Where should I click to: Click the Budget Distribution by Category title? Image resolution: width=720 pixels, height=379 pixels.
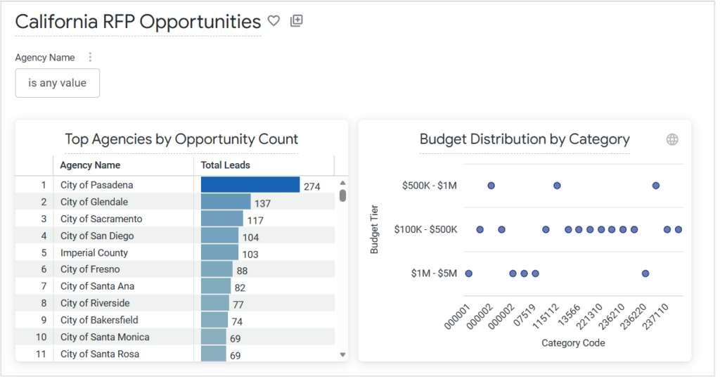[524, 139]
